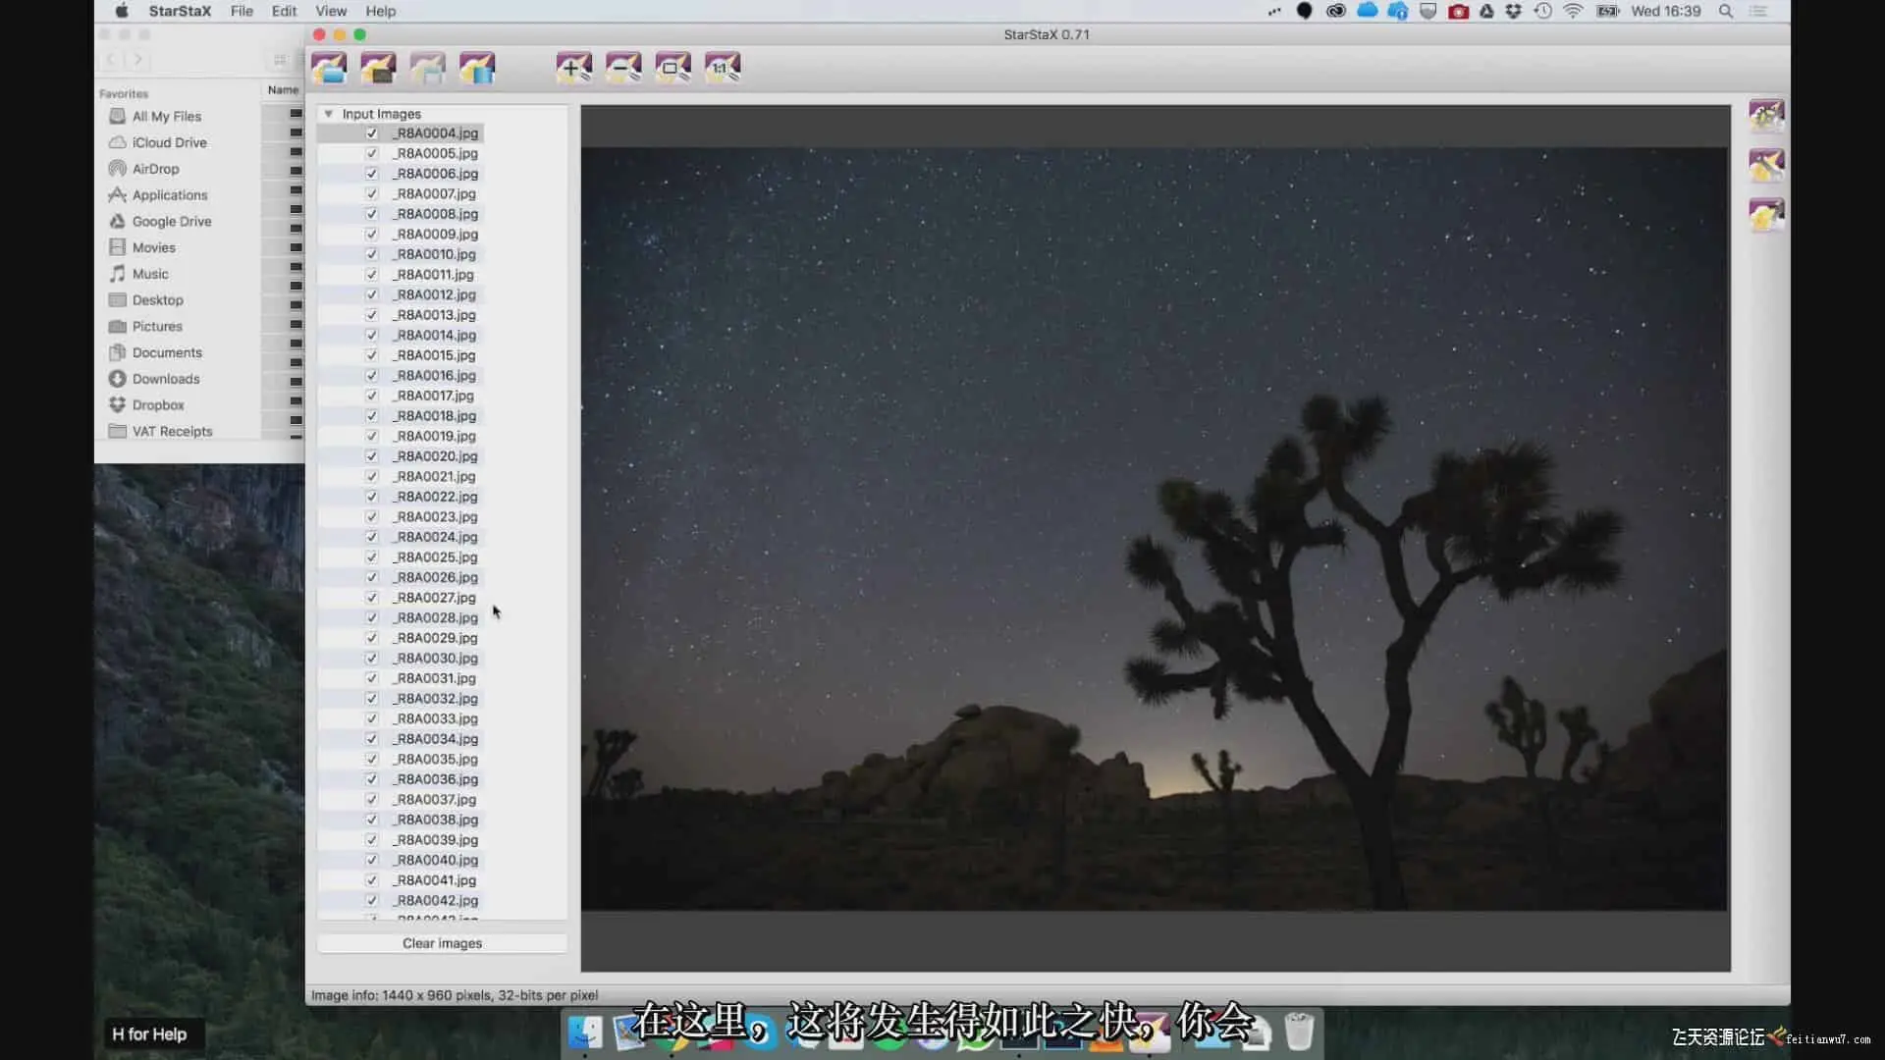This screenshot has height=1060, width=1885.
Task: Open Downloads in Finder sidebar
Action: 165,379
